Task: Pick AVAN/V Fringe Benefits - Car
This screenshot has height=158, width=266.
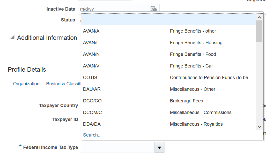Action: coord(129,66)
